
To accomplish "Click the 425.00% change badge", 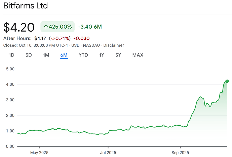I will tap(57, 27).
